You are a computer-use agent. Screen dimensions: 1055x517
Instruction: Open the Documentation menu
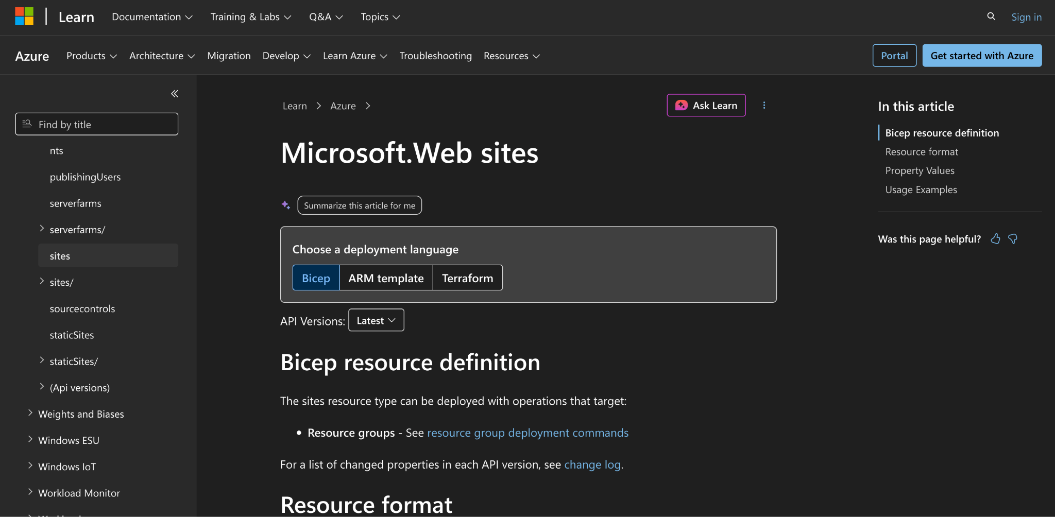(x=152, y=17)
